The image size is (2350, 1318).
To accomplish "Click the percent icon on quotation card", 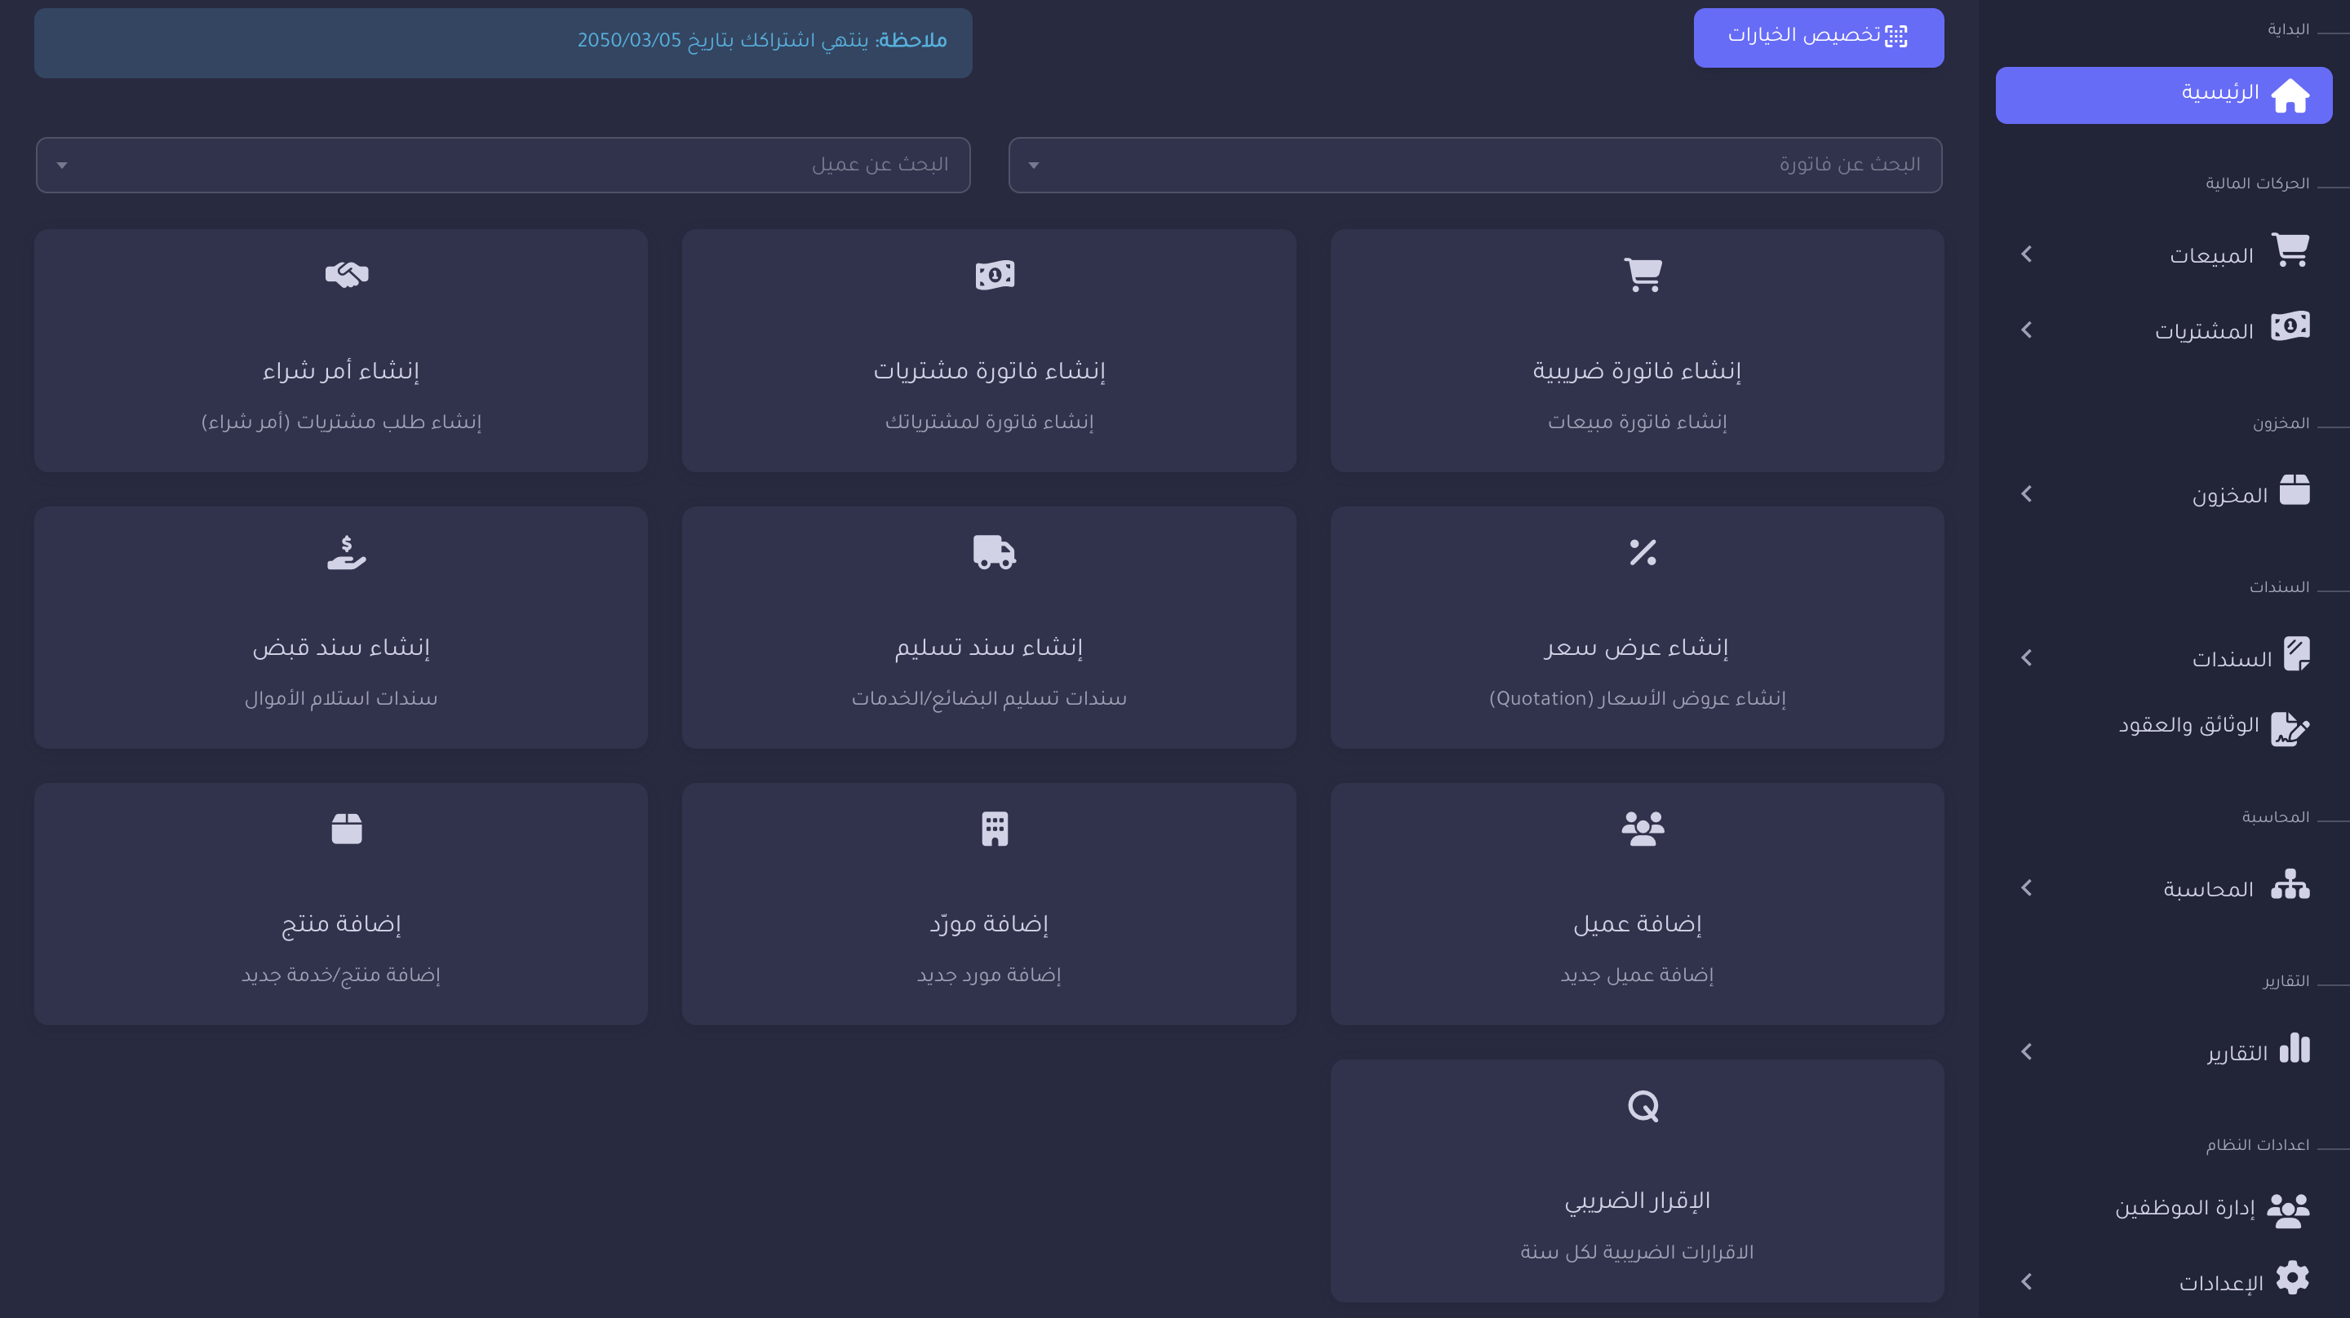I will pyautogui.click(x=1643, y=552).
